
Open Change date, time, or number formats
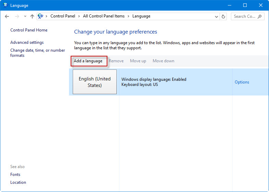click(38, 53)
